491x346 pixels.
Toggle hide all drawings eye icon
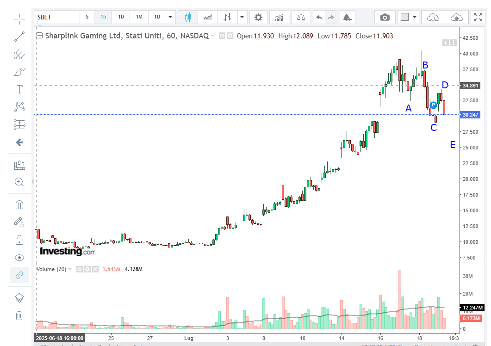pos(19,258)
